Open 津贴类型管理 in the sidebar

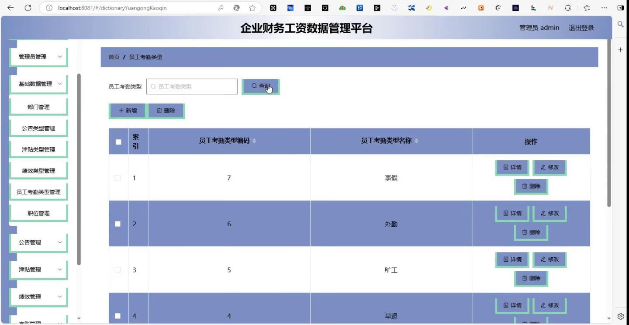[x=38, y=149]
